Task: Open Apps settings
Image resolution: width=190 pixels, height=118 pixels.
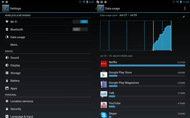Action: coord(47,88)
